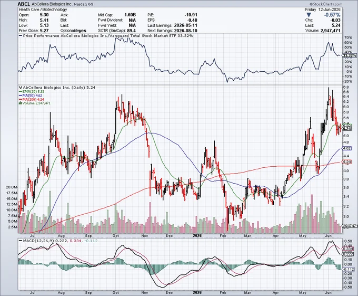Click the High value 5.41

44,20
